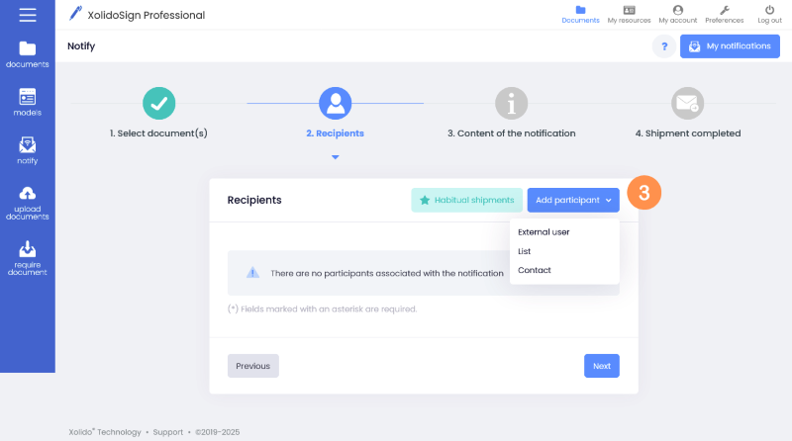Collapse the Add participant dropdown
The width and height of the screenshot is (792, 441).
[x=573, y=201]
